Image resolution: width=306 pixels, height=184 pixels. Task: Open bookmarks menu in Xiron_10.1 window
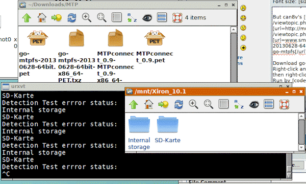tap(164, 104)
